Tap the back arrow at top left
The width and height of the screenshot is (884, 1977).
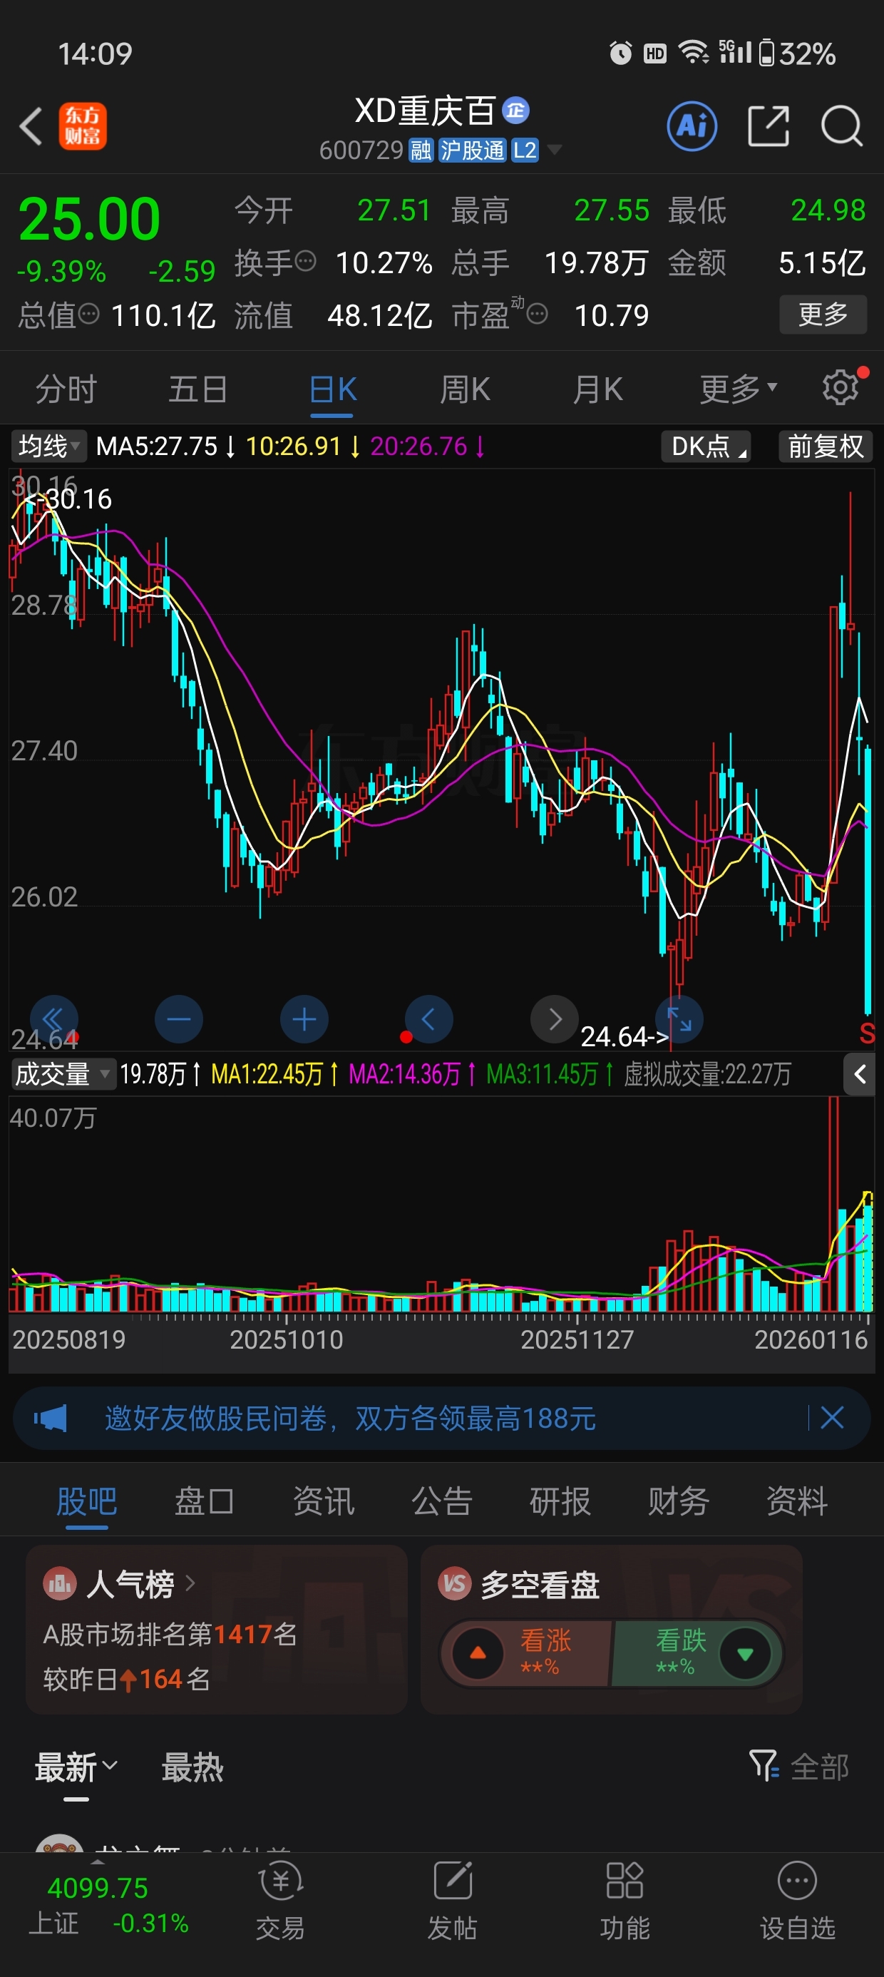31,127
